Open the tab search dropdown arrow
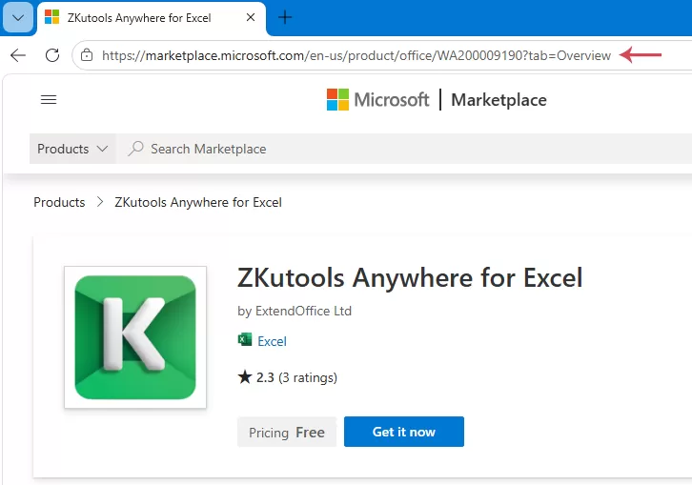The image size is (692, 485). coord(18,18)
